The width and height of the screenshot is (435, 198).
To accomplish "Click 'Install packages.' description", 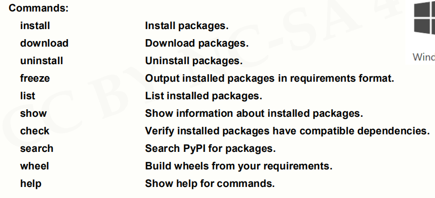I will point(187,26).
